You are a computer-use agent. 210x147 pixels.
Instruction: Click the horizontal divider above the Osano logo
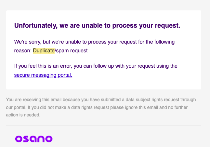[103, 126]
